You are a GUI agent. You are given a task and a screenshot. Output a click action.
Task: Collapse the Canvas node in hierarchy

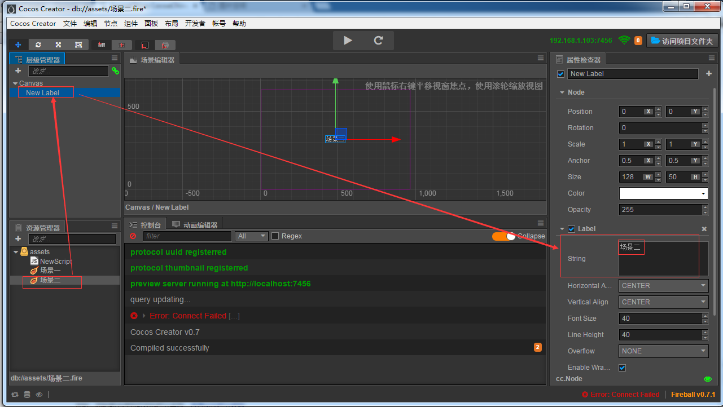(15, 83)
